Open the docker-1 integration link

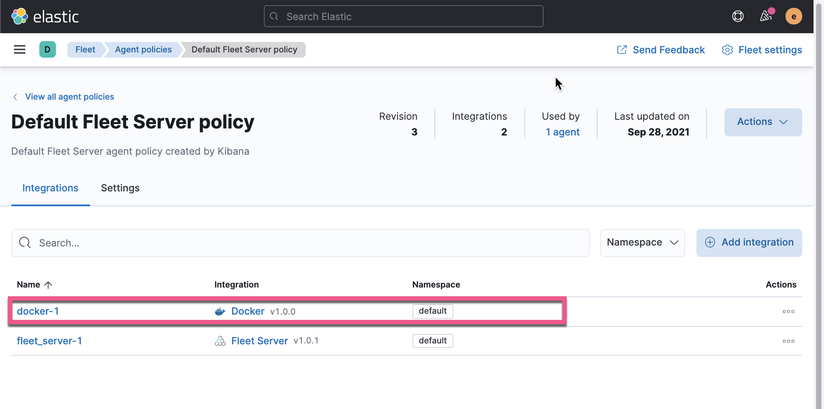pos(38,311)
